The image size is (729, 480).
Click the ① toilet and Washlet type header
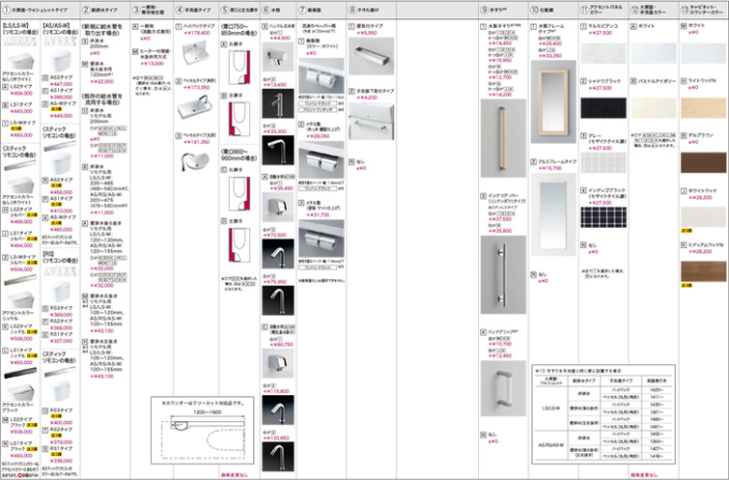click(x=35, y=10)
